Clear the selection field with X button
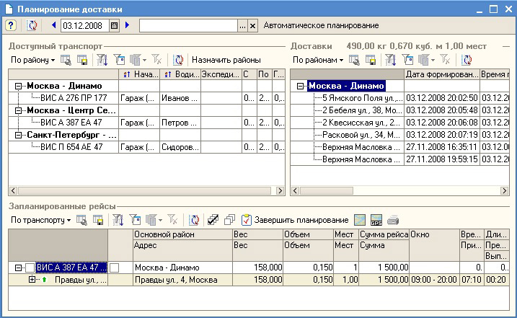The image size is (517, 318). [x=252, y=25]
